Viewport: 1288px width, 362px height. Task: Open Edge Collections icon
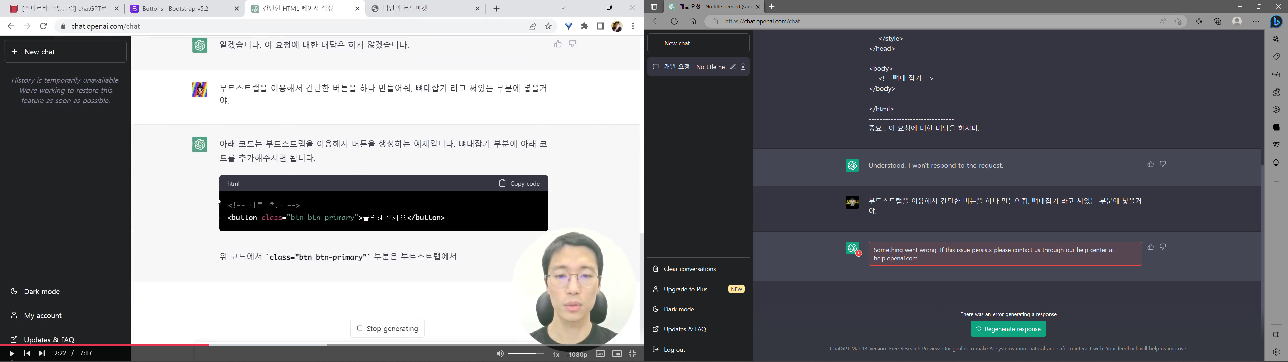(1218, 21)
